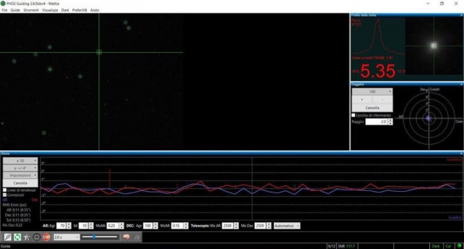Open the Strumenti menu

31,10
